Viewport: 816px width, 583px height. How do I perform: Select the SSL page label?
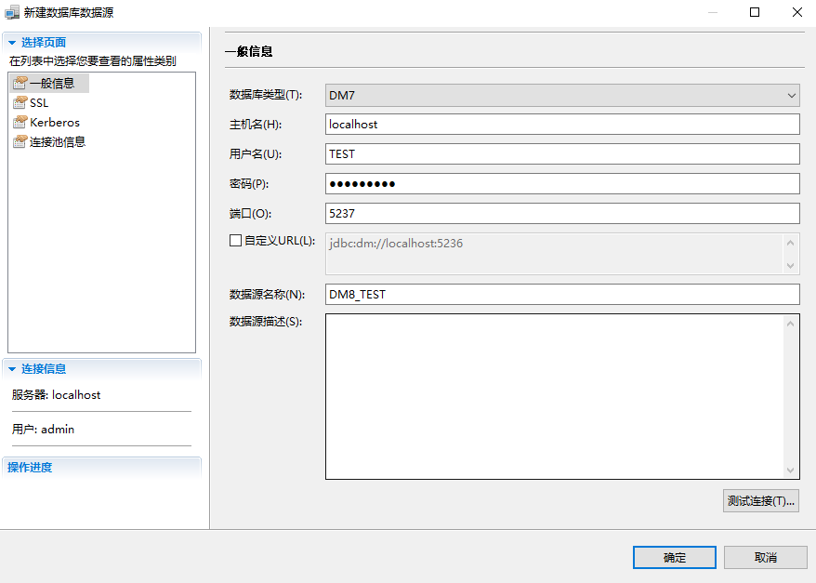pyautogui.click(x=39, y=103)
